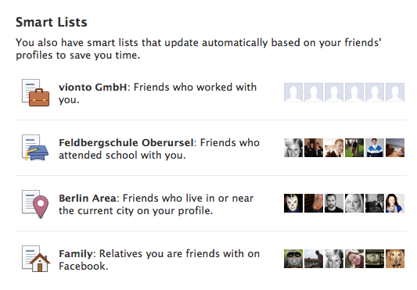Open the Feldbergschule Oberursel smart list

point(126,143)
